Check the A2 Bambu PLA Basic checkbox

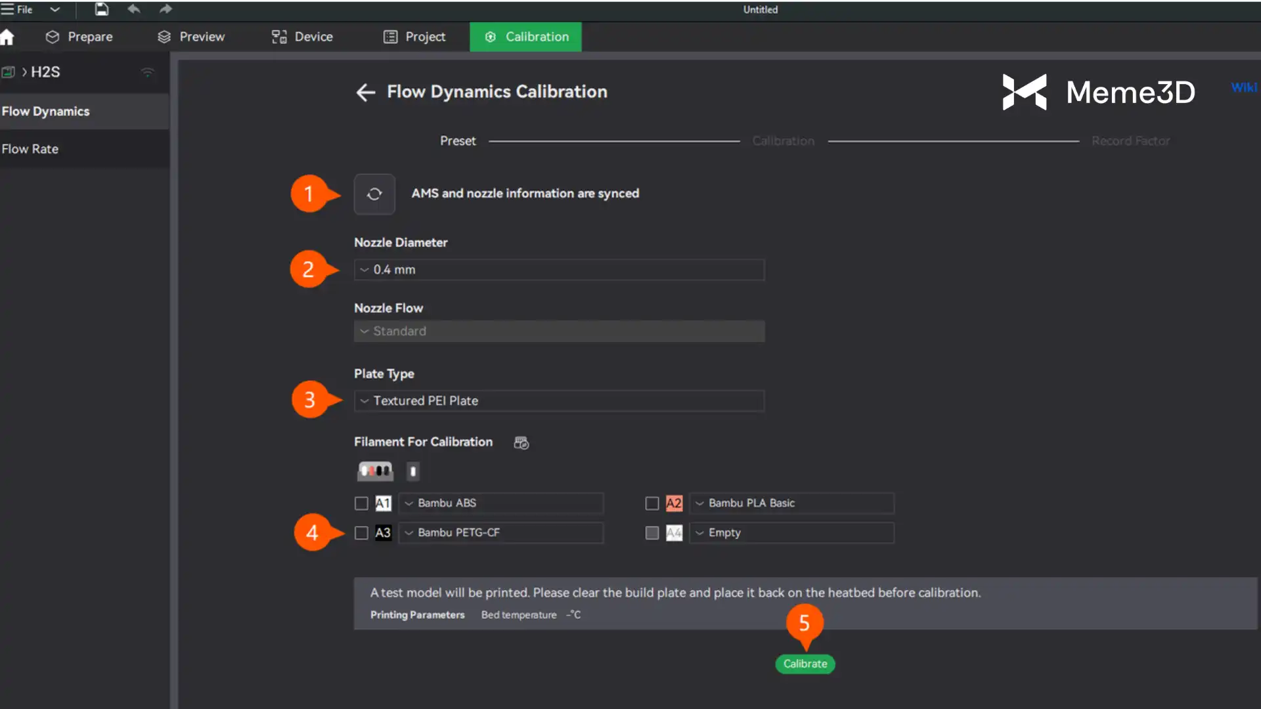tap(652, 504)
